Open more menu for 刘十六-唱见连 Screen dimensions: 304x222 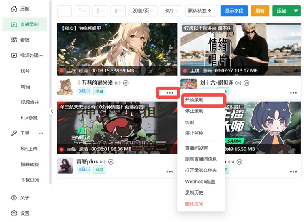click(x=293, y=93)
